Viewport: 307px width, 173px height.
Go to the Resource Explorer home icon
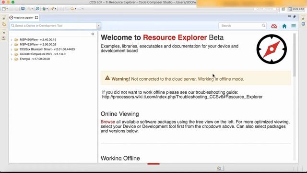[284, 26]
